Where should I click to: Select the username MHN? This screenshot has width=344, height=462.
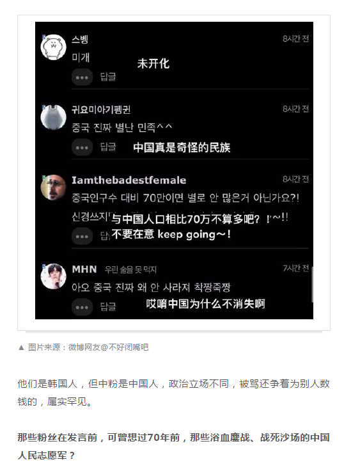click(x=84, y=269)
